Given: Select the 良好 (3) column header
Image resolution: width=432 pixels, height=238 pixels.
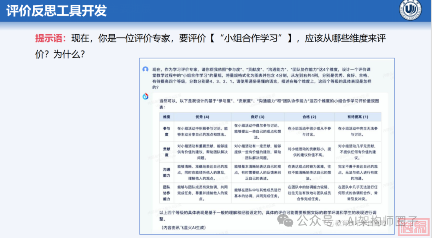Looking at the screenshot, I should tap(257, 117).
